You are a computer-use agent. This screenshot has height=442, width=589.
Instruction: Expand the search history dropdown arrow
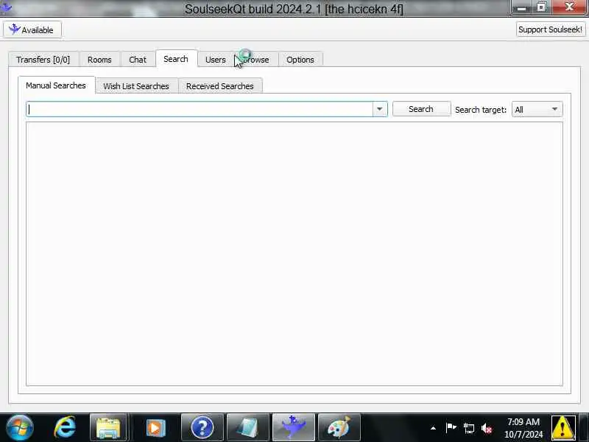[x=380, y=109]
